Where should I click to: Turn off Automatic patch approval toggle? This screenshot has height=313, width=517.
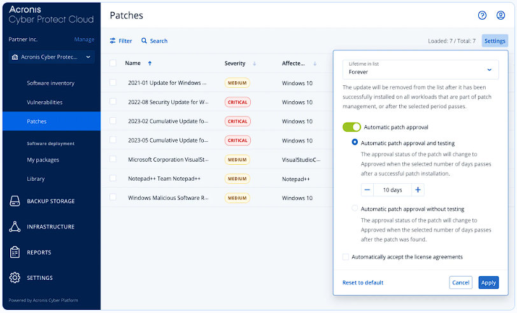coord(351,127)
